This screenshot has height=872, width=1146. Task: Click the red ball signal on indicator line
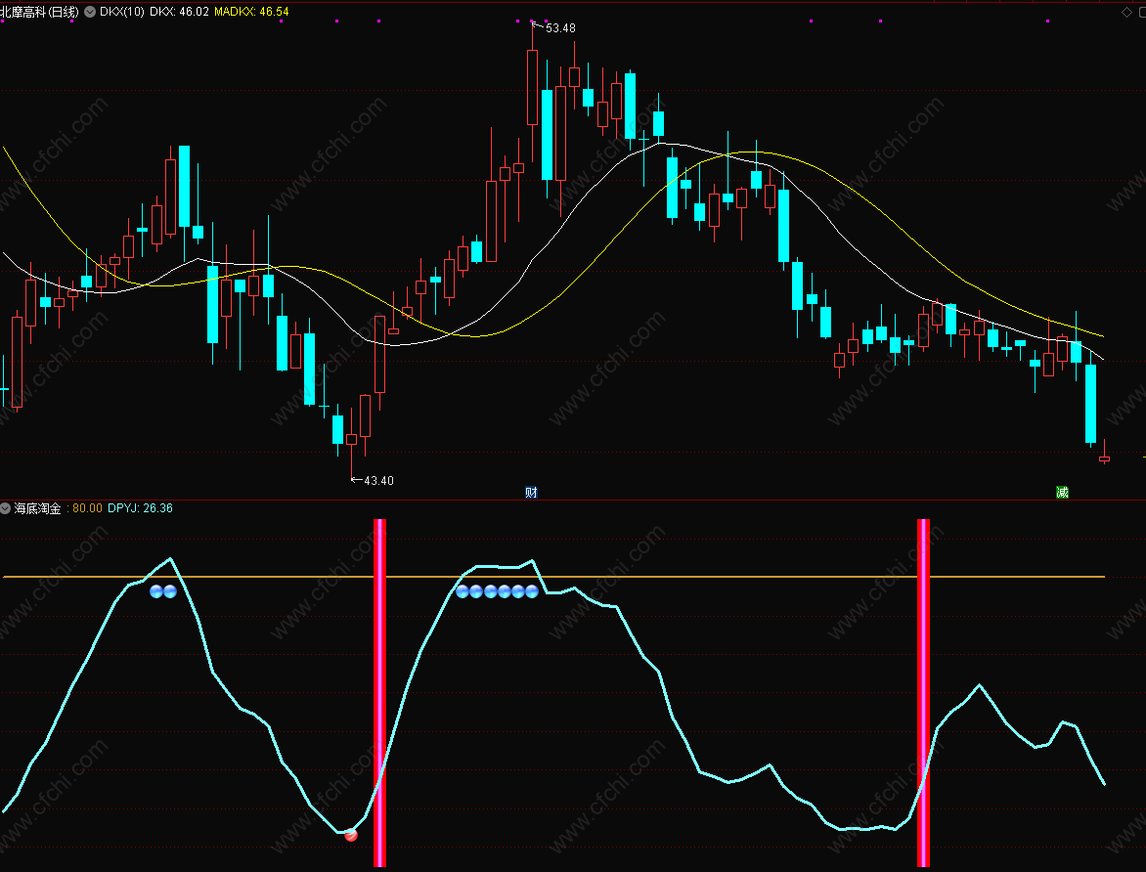pyautogui.click(x=351, y=835)
